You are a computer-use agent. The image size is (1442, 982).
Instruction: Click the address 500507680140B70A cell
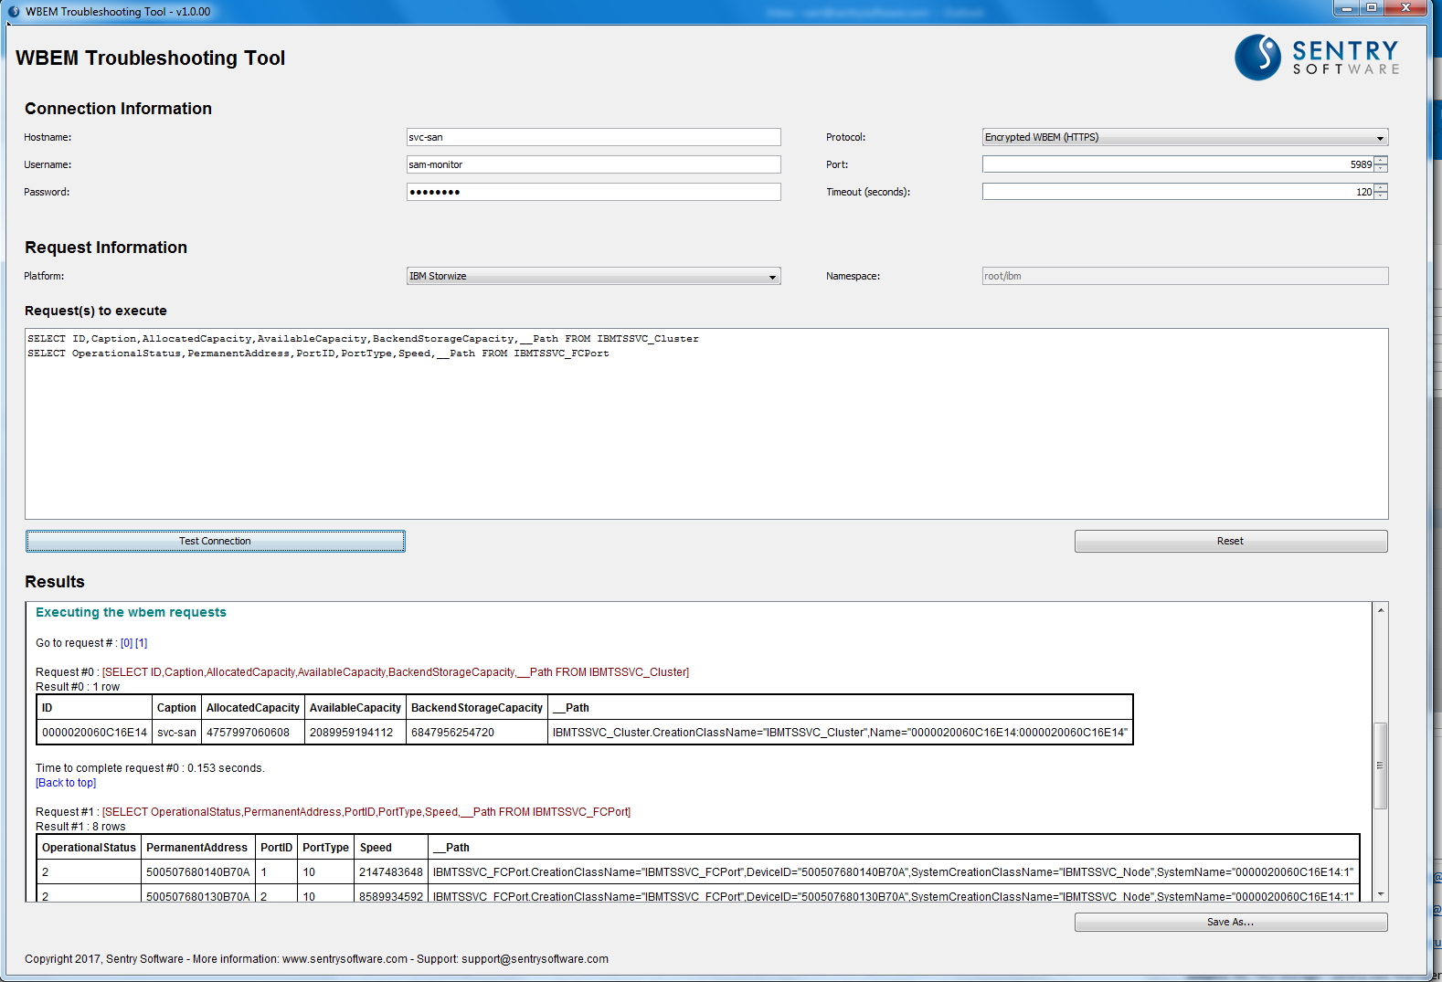pyautogui.click(x=197, y=872)
